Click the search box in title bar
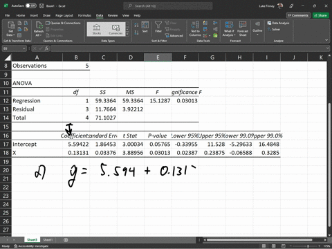This screenshot has width=332, height=249. 168,6
